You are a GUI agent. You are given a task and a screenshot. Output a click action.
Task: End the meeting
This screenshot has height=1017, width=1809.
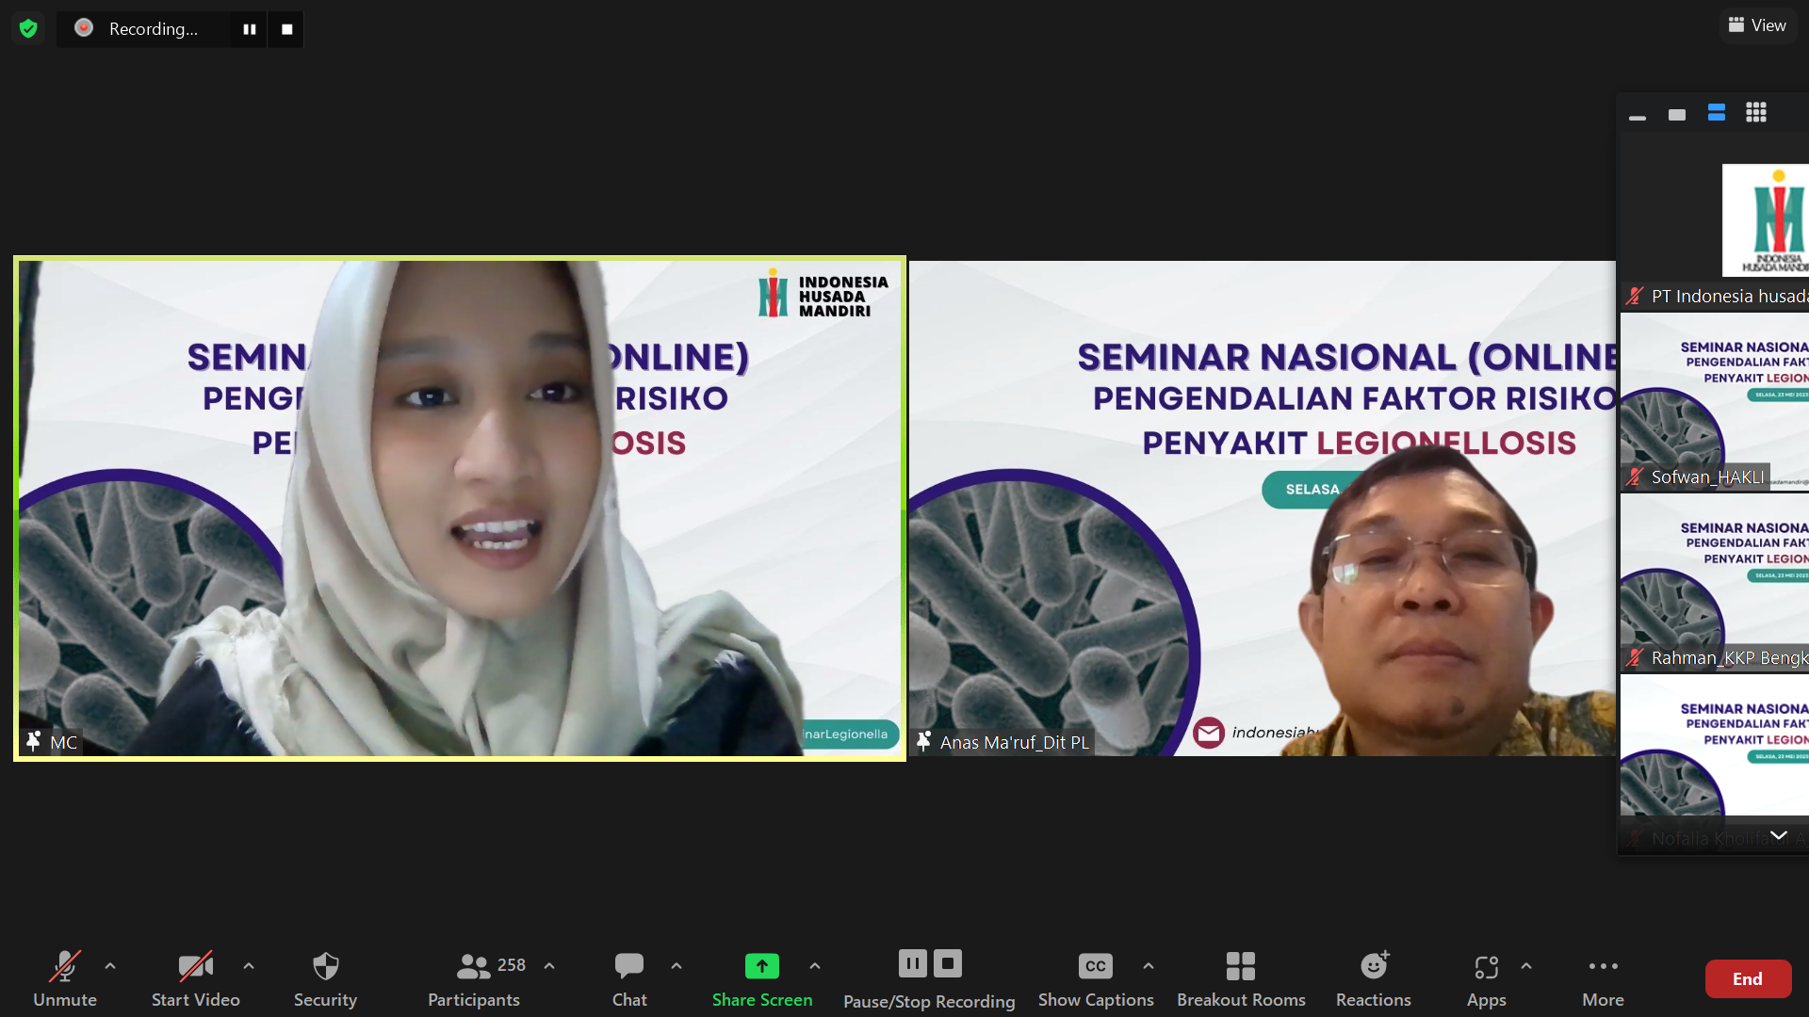pos(1748,979)
